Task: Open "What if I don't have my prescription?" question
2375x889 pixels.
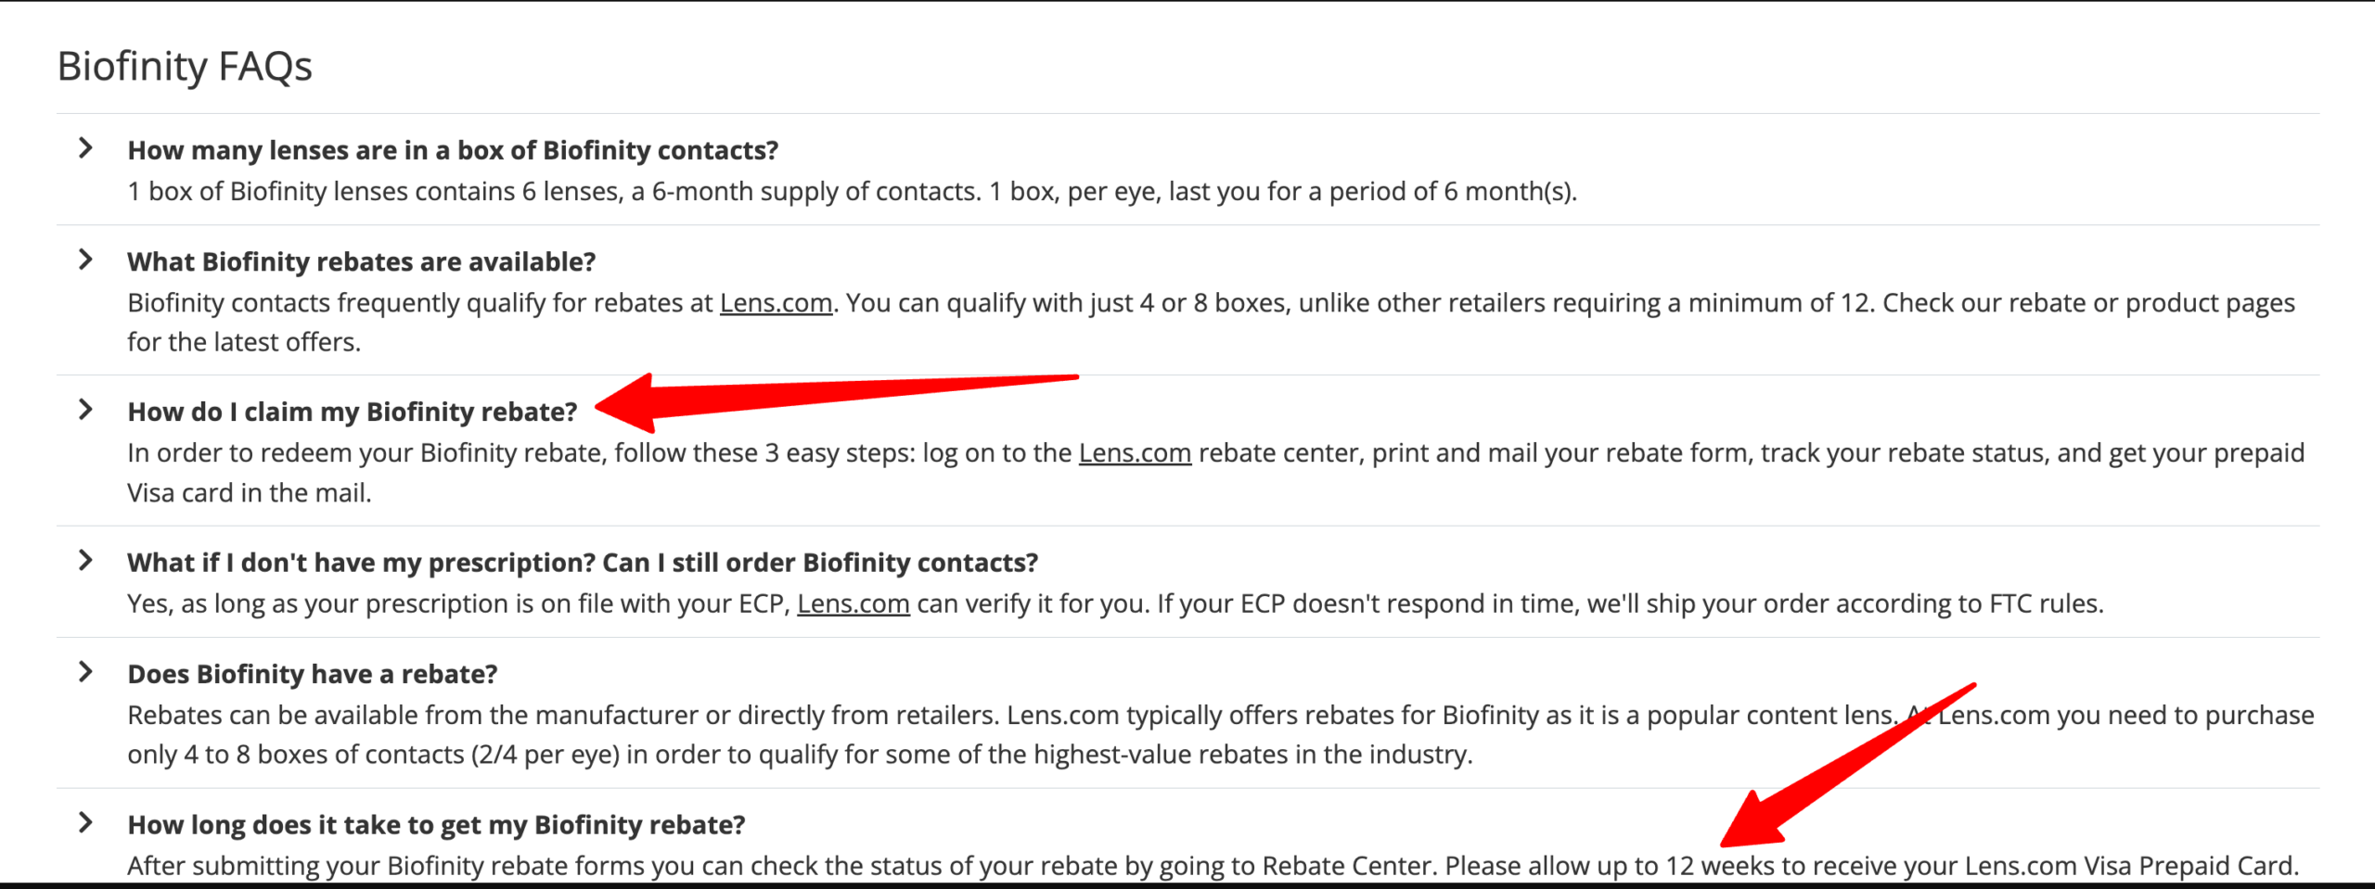Action: [582, 564]
